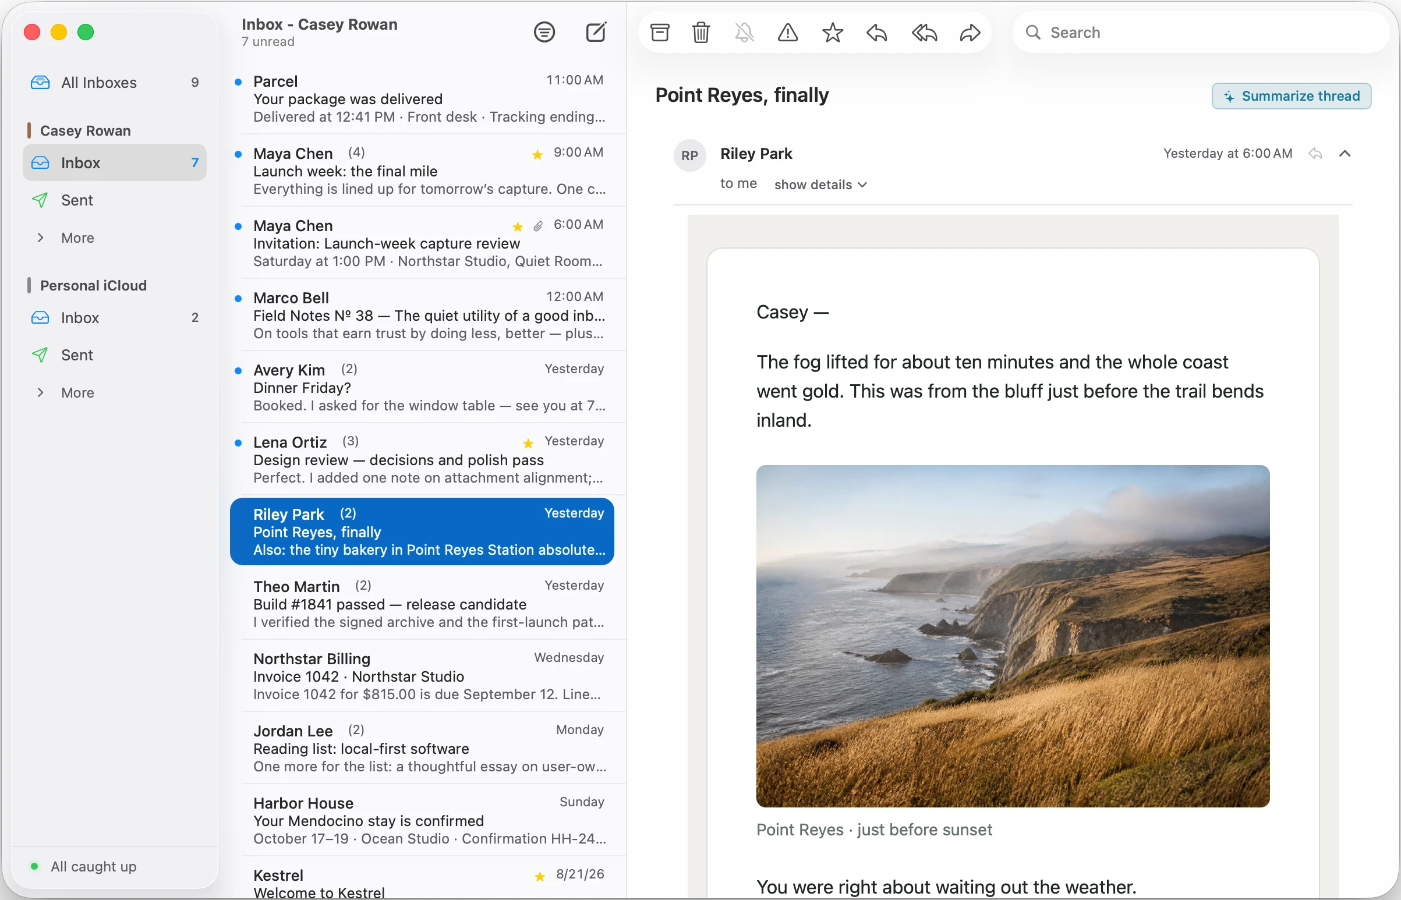This screenshot has height=900, width=1401.
Task: Open All Inboxes in sidebar
Action: click(115, 83)
